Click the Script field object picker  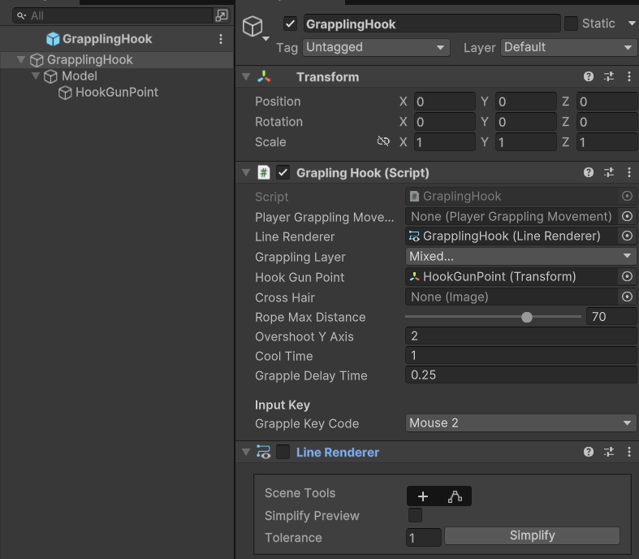click(x=627, y=196)
